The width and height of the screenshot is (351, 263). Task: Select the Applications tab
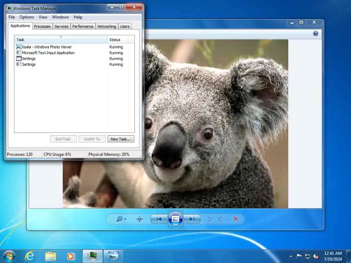(x=20, y=26)
